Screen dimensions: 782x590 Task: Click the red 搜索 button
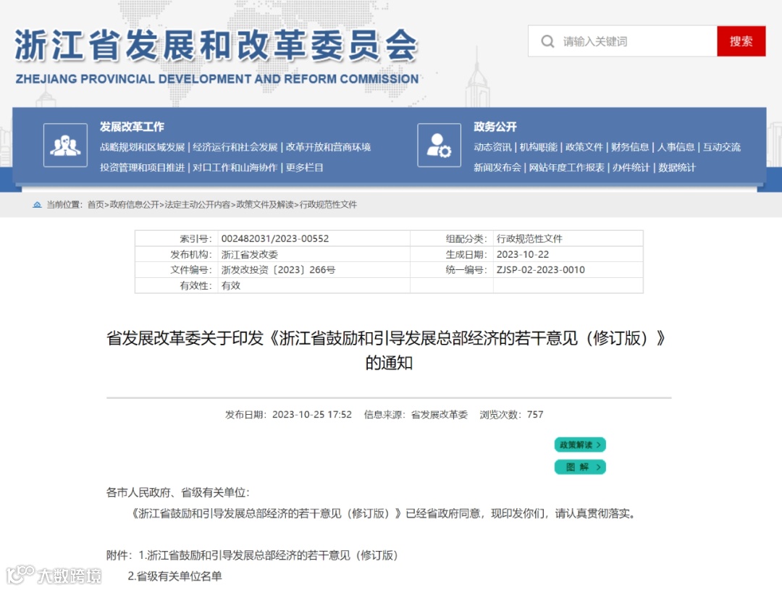point(741,41)
